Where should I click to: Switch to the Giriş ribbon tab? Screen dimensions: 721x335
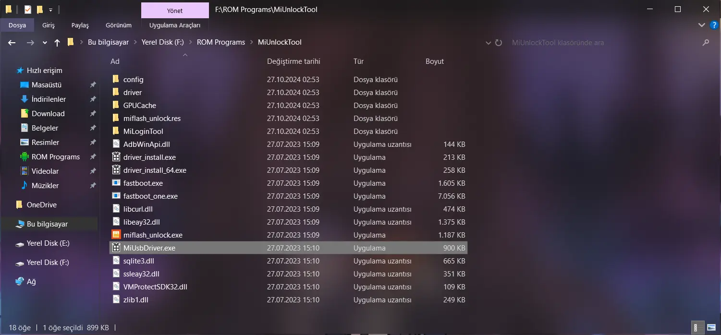tap(49, 25)
